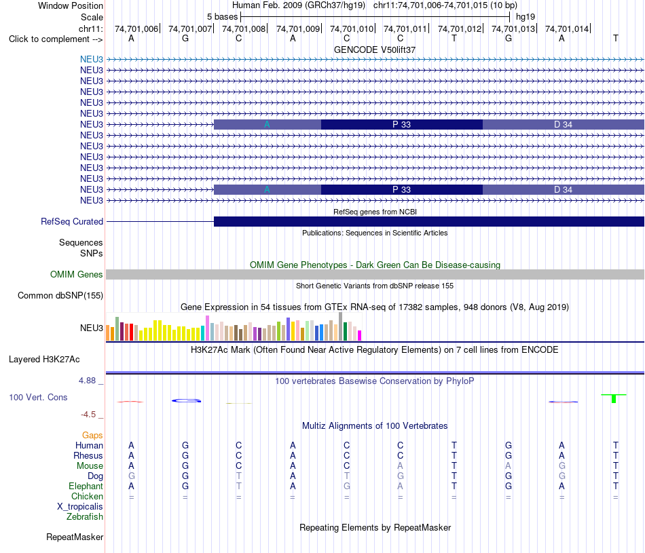Click the 100 Vert. Cons label
The width and height of the screenshot is (645, 553).
(x=38, y=397)
